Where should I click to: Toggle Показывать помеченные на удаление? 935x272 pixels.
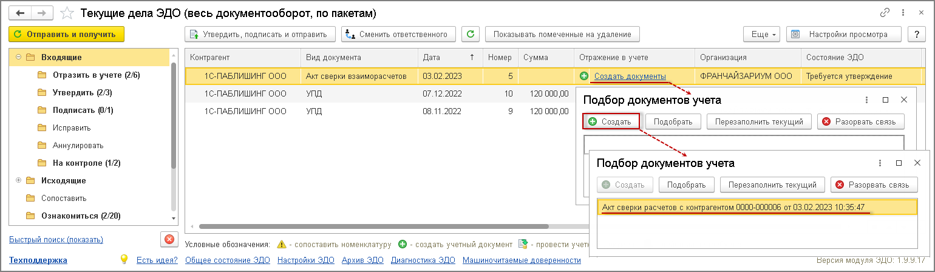tap(562, 35)
